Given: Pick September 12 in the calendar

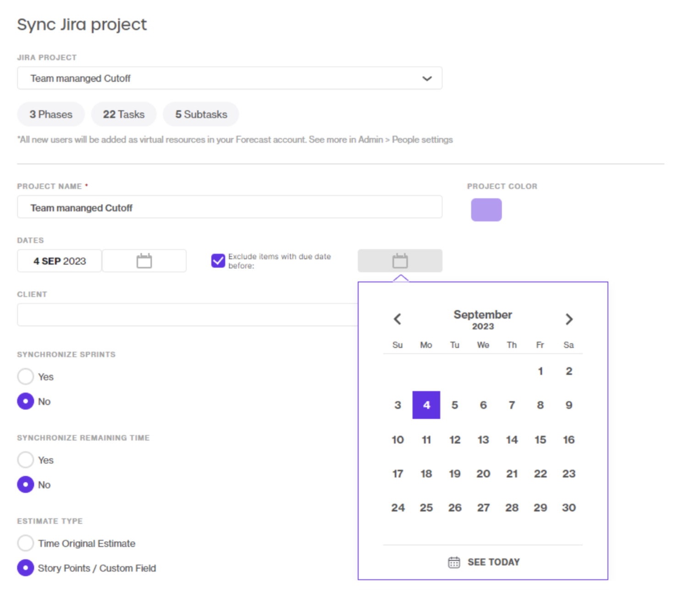Looking at the screenshot, I should coord(455,440).
